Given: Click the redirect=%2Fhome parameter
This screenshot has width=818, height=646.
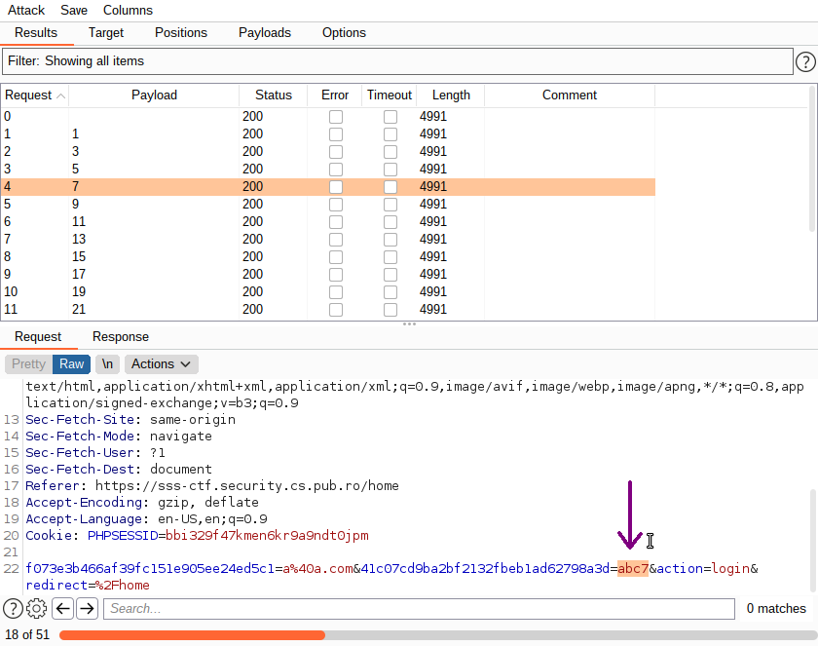Looking at the screenshot, I should tap(88, 586).
